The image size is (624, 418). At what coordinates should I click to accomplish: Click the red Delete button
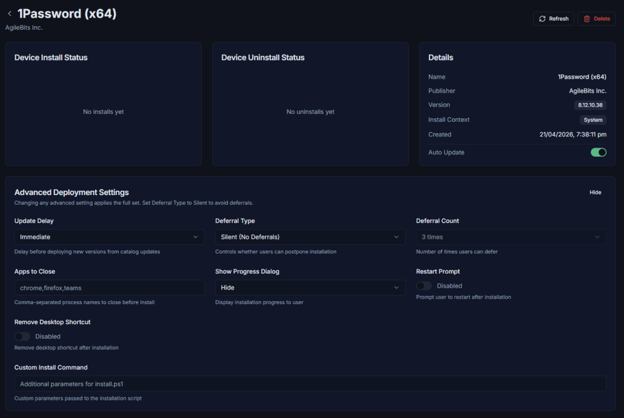596,19
